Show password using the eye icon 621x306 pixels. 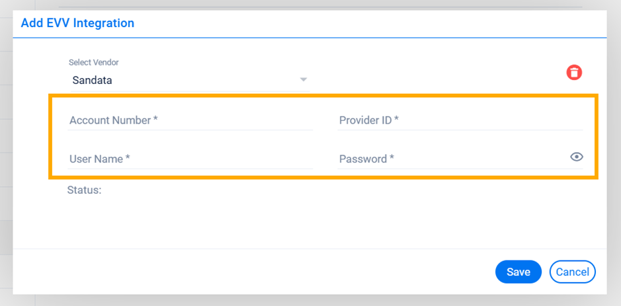pos(576,157)
